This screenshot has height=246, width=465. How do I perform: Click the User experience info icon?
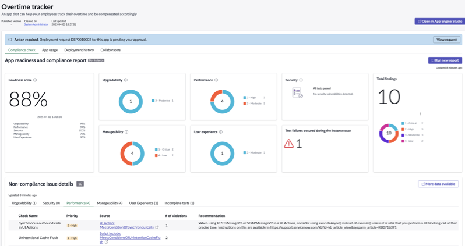pyautogui.click(x=221, y=132)
